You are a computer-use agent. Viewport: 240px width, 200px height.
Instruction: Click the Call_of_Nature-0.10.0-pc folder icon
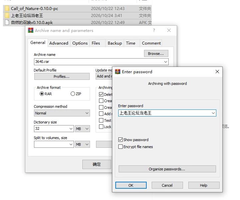point(7,8)
